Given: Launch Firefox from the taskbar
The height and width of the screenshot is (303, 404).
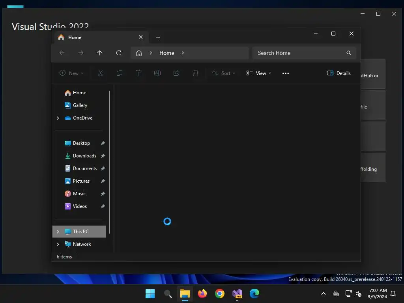Looking at the screenshot, I should click(x=202, y=294).
